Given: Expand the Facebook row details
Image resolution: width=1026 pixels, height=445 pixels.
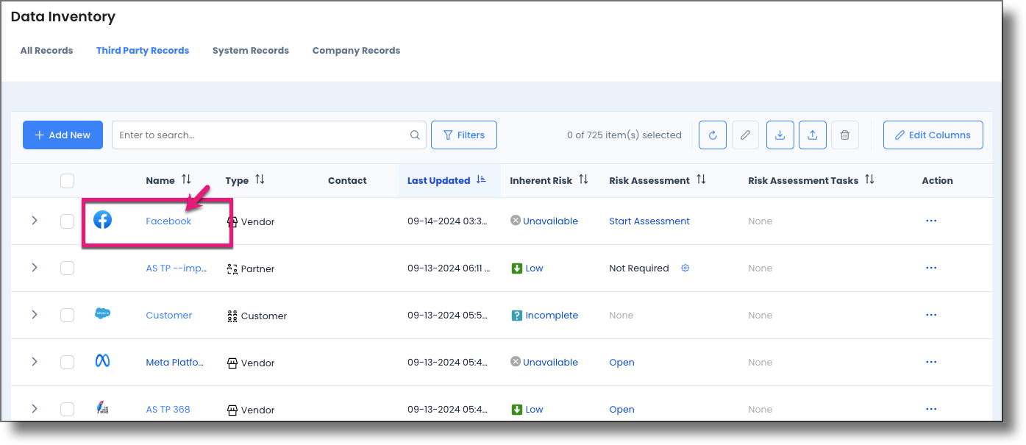Looking at the screenshot, I should pyautogui.click(x=34, y=220).
